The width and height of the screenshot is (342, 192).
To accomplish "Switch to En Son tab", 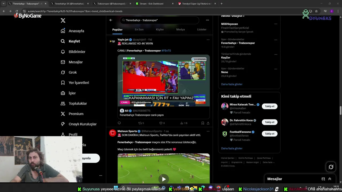I will pyautogui.click(x=139, y=30).
